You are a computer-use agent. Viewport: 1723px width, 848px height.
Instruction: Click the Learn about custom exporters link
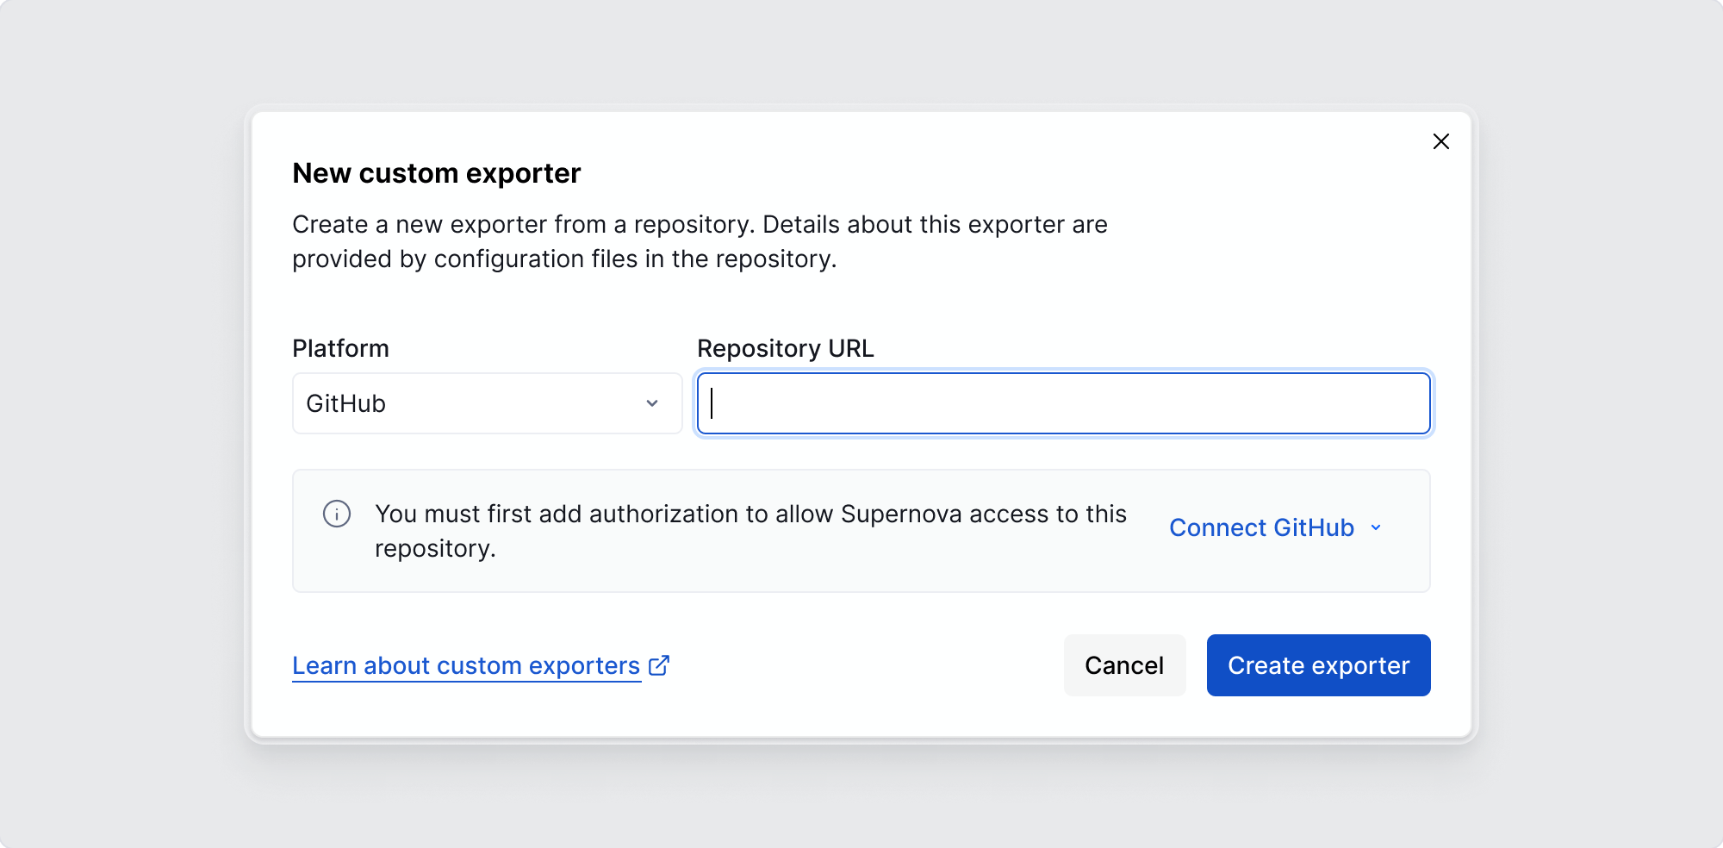pyautogui.click(x=465, y=664)
